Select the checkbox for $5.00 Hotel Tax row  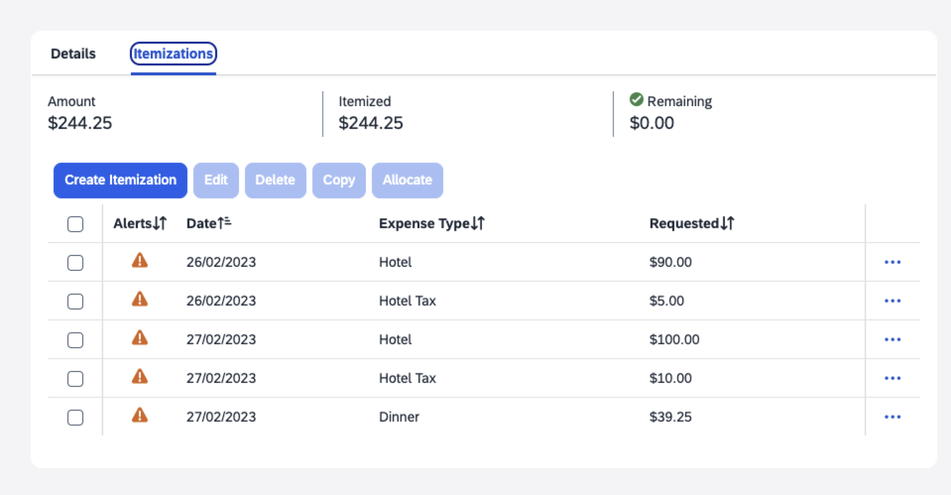tap(75, 302)
